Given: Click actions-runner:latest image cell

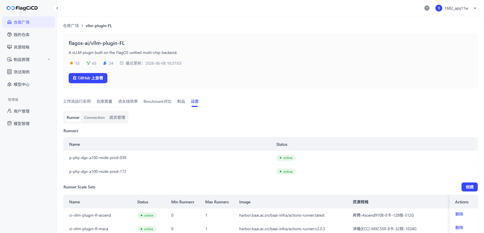Looking at the screenshot, I should pyautogui.click(x=282, y=215).
